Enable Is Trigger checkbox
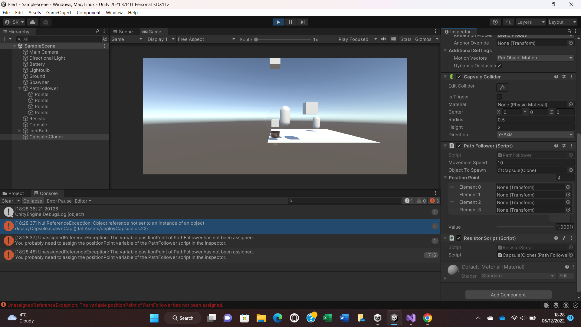Screen dimensions: 581x327 pyautogui.click(x=499, y=97)
